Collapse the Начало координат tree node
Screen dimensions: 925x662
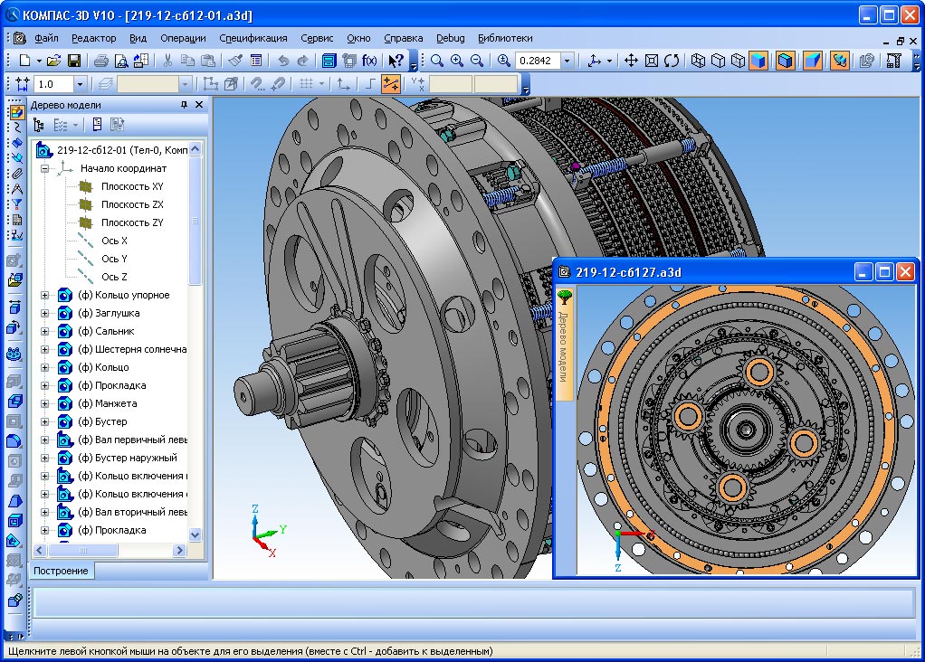point(44,168)
